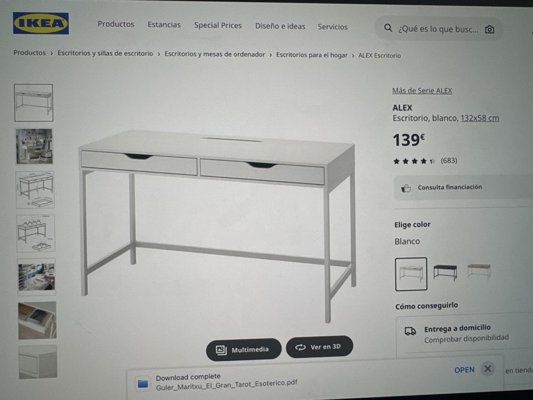Image resolution: width=533 pixels, height=400 pixels.
Task: Click the Ver en 3D button
Action: (319, 347)
